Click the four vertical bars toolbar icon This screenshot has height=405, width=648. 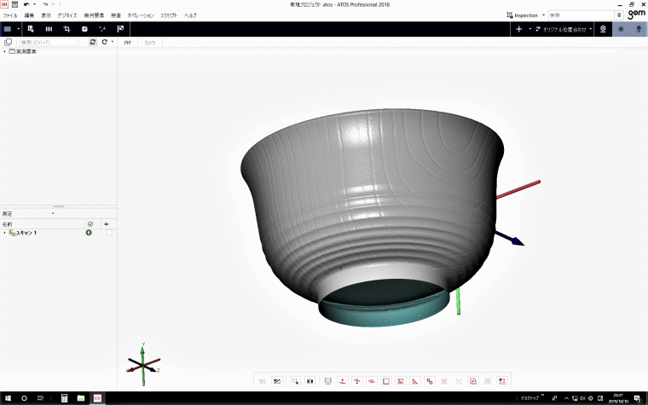49,29
